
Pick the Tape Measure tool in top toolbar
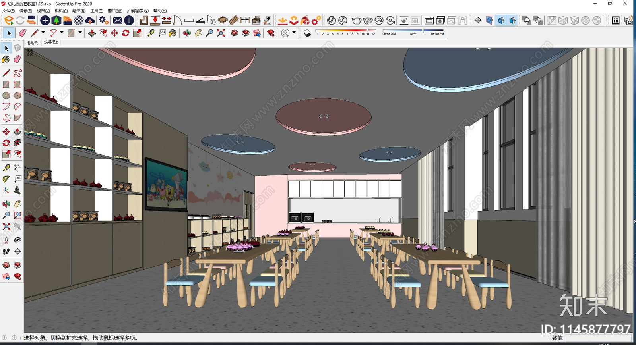click(151, 33)
